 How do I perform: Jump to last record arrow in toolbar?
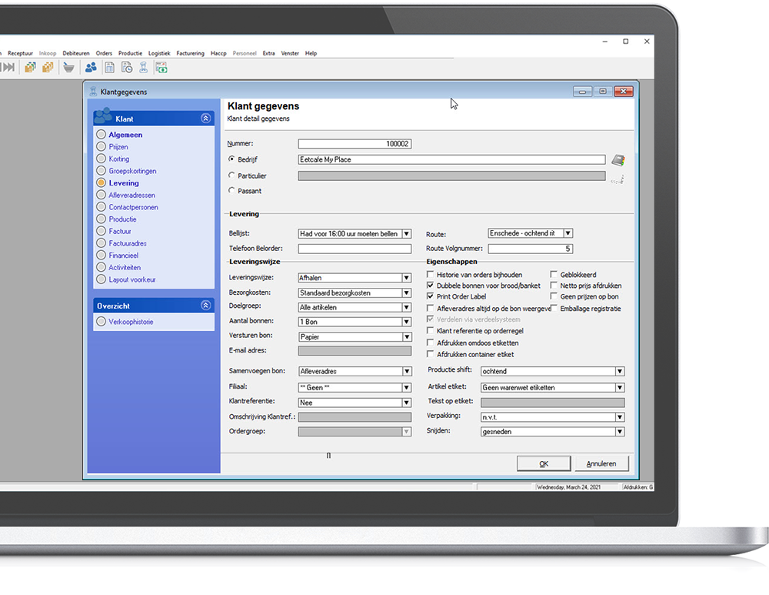(x=8, y=68)
